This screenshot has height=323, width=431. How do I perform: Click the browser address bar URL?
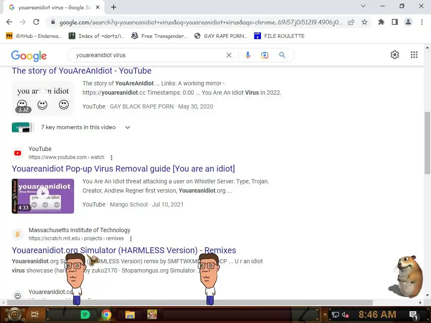click(x=201, y=22)
